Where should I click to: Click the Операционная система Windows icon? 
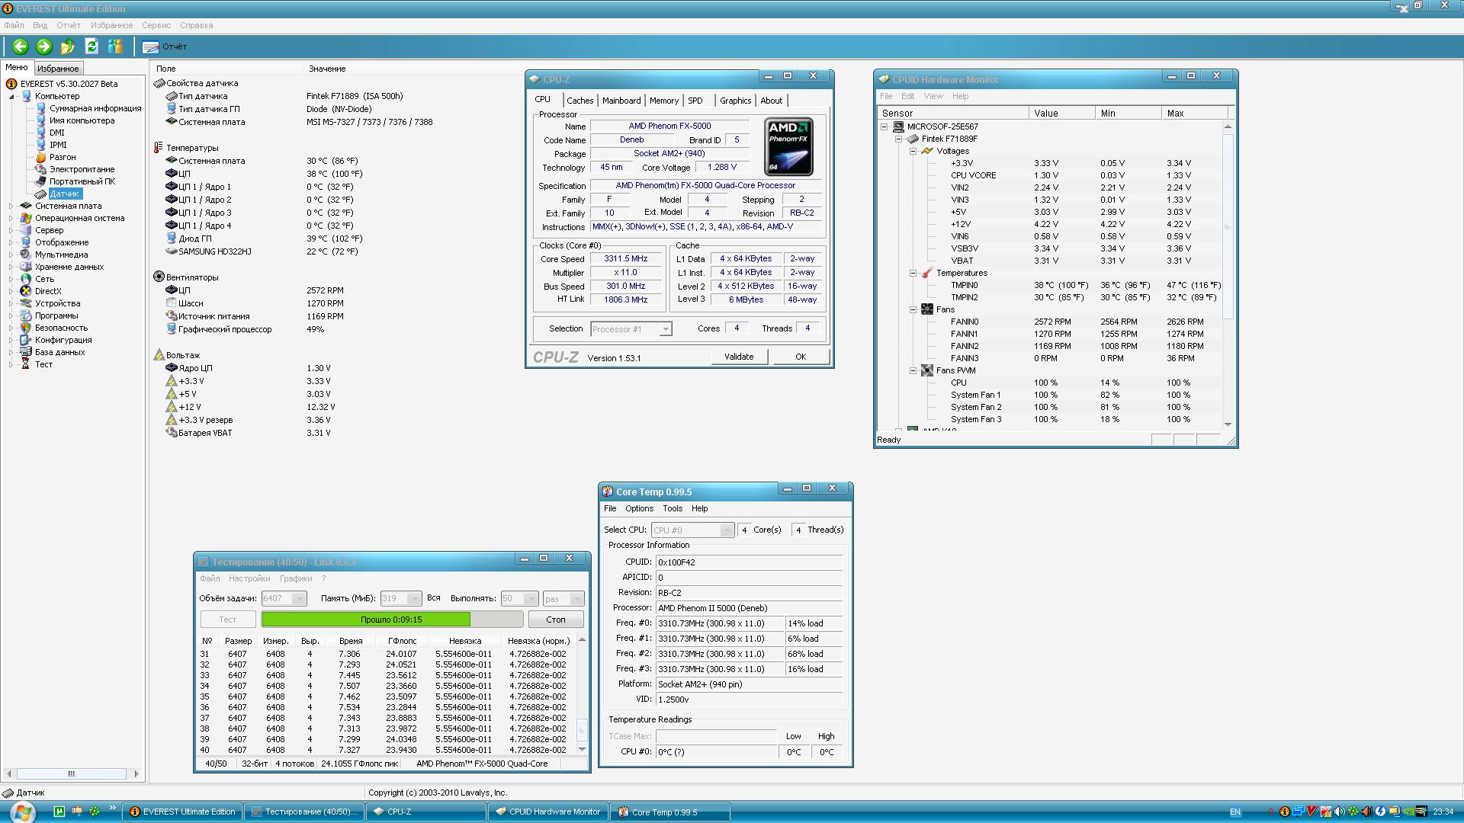click(26, 218)
